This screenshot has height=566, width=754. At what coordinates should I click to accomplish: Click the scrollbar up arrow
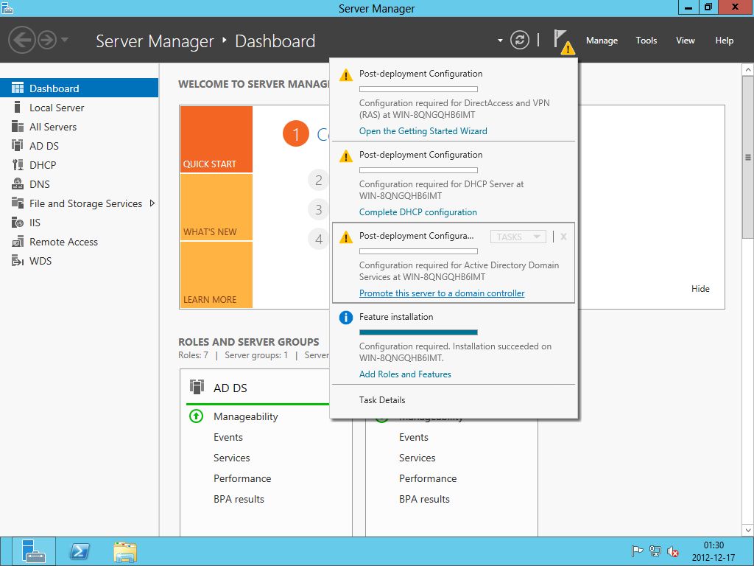748,70
